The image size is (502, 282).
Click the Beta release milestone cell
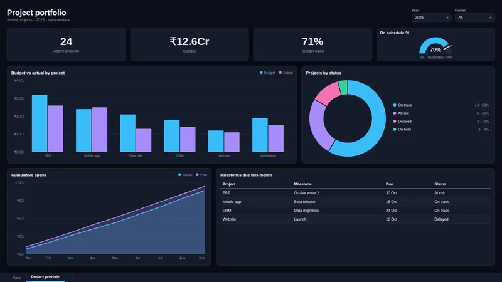click(304, 202)
